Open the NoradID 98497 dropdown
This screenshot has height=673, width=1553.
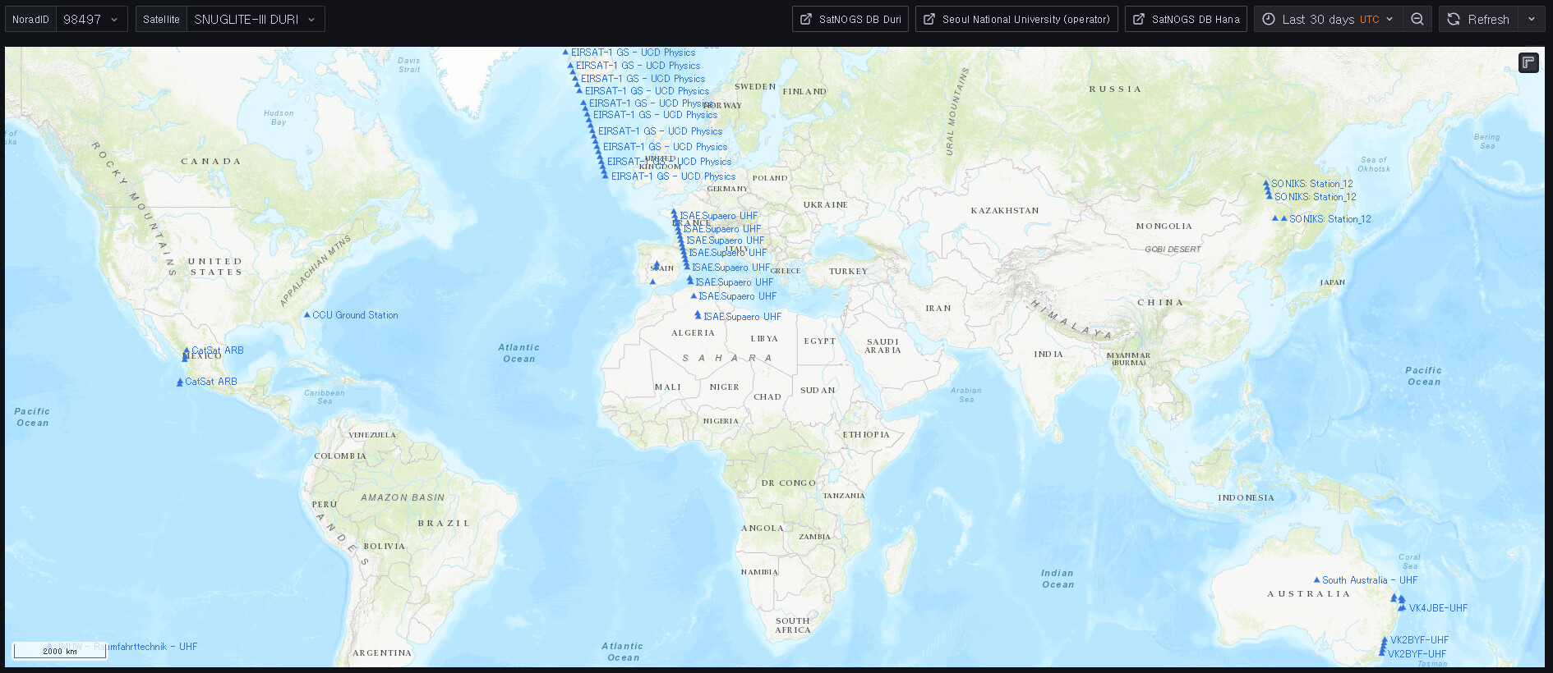91,19
